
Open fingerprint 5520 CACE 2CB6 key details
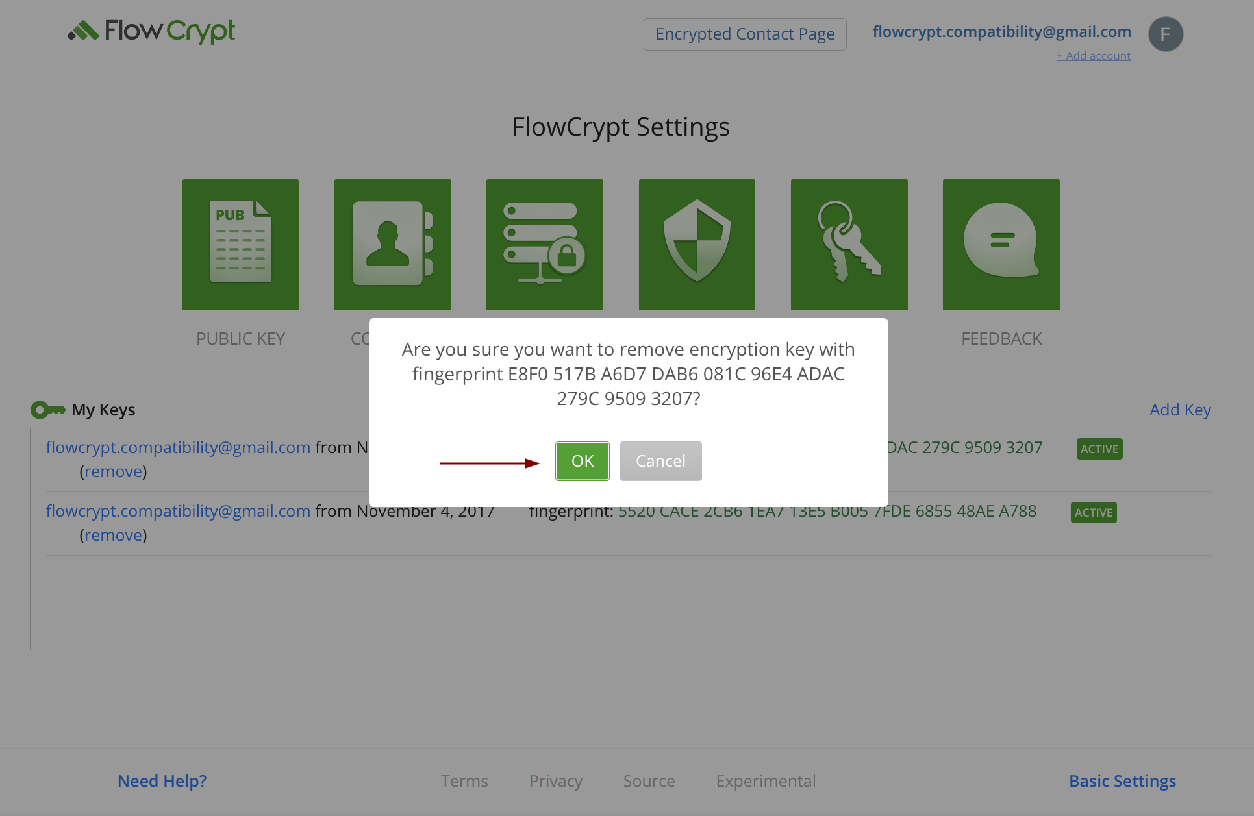(827, 513)
